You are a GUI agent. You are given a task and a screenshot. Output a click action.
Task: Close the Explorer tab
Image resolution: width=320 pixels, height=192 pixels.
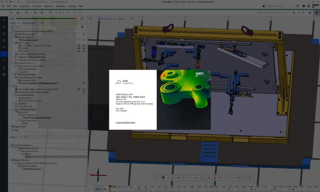pyautogui.click(x=19, y=23)
